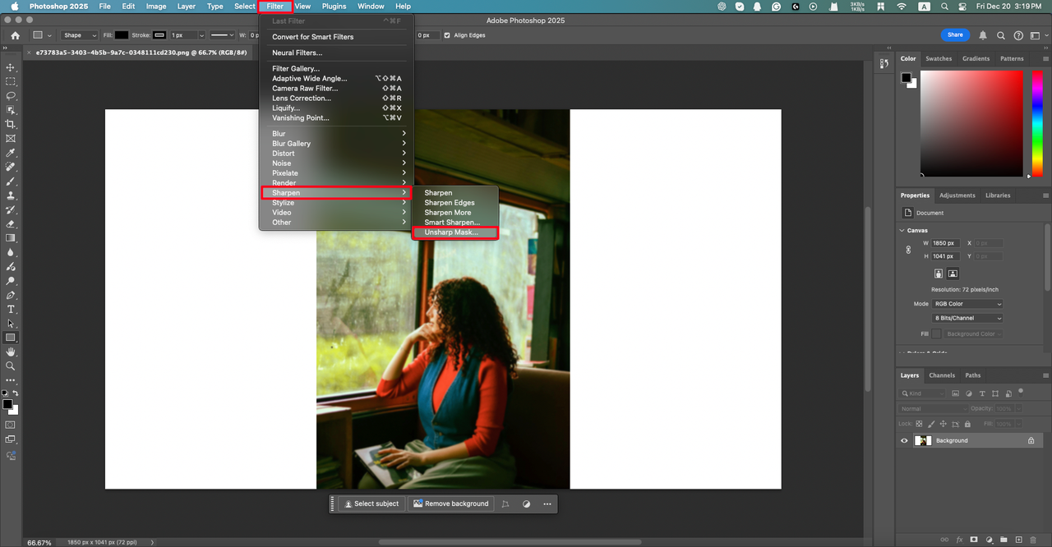Click the Fill color swatch in options bar

[122, 35]
